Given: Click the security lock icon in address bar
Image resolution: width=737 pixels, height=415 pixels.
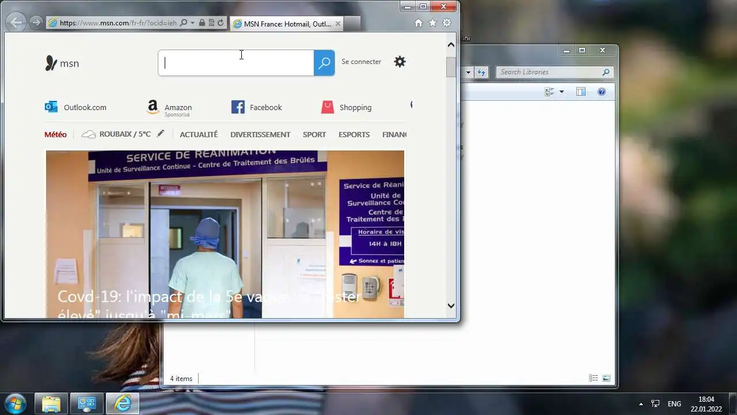Looking at the screenshot, I should point(202,23).
